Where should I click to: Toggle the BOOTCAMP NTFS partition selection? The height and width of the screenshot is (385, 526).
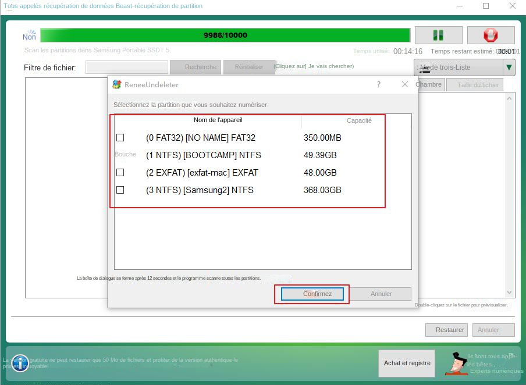click(125, 154)
